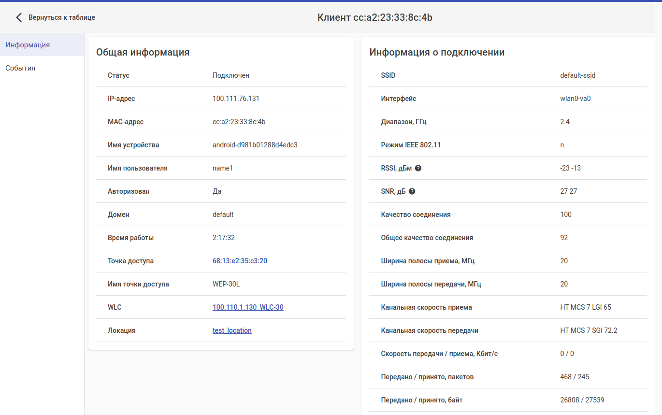Click the SNR help question-mark icon
The image size is (662, 415).
(412, 191)
